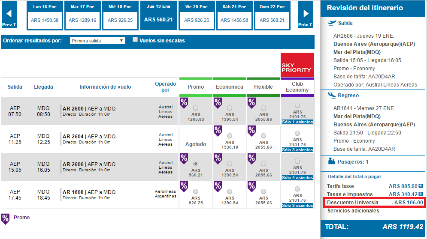
Task: Click promo tag on AR 2606 Promo fare
Action: point(184,159)
